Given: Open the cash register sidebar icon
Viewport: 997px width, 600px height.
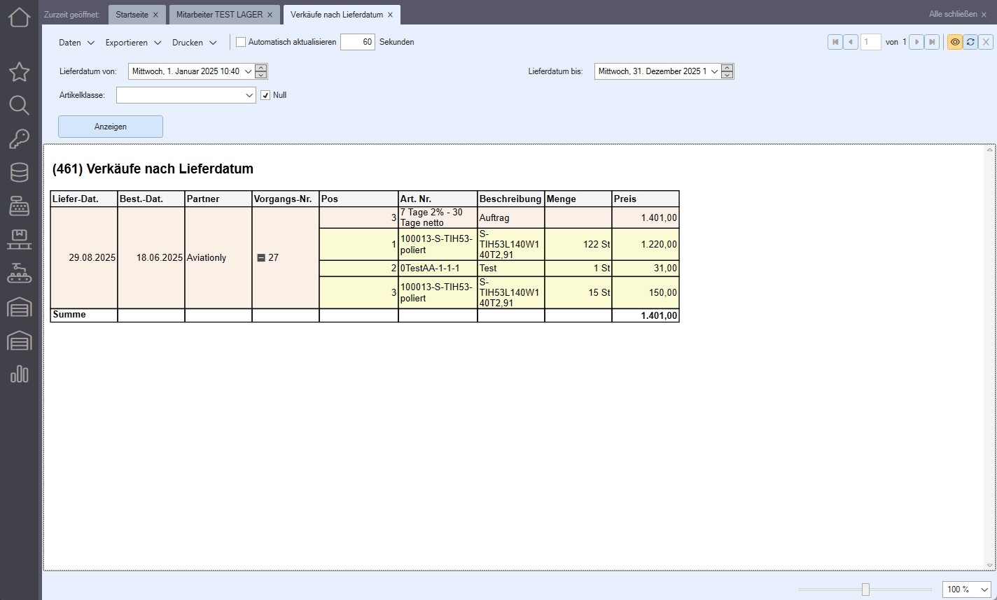Looking at the screenshot, I should point(19,206).
